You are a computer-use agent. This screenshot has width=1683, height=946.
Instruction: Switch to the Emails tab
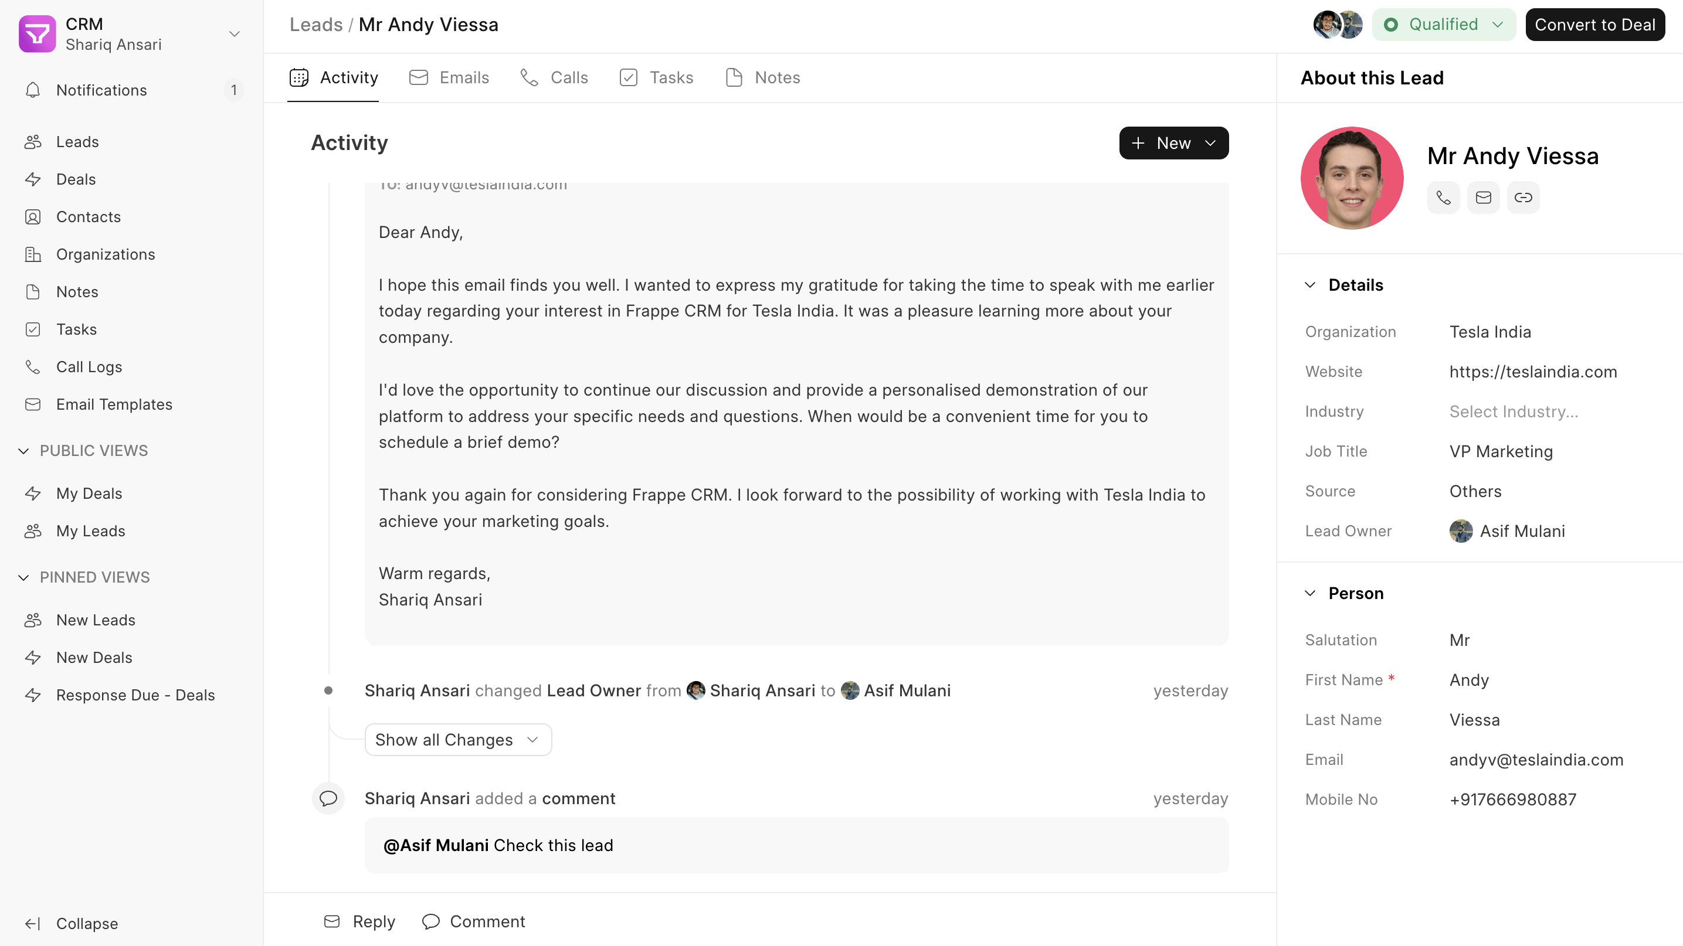(449, 78)
